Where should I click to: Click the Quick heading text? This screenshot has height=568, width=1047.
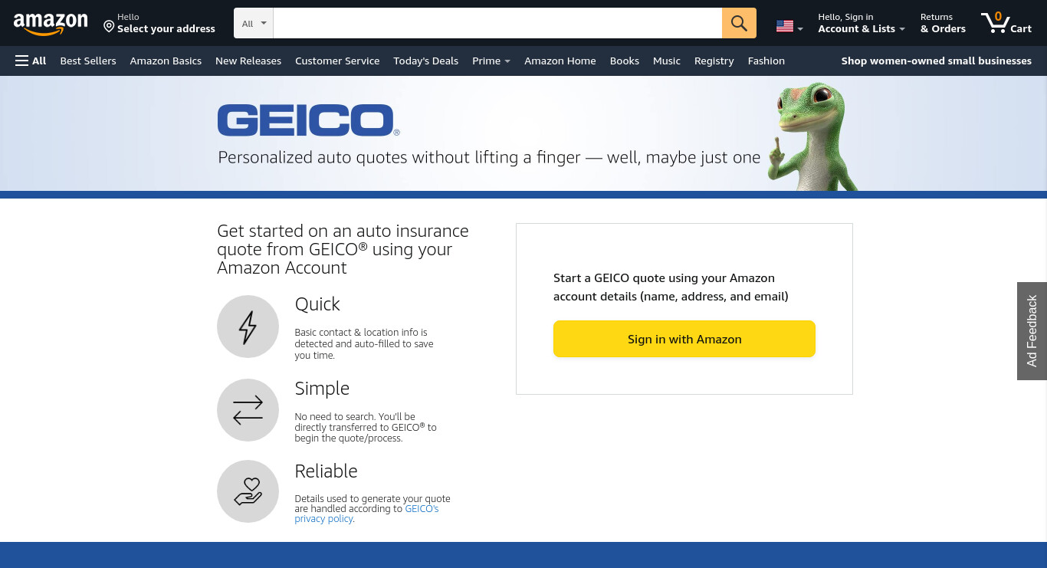(317, 304)
